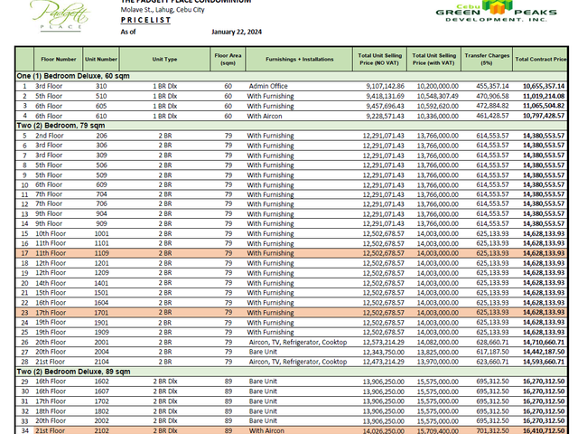
Task: Click the Floor Area (sqm) header cell
Action: click(x=228, y=59)
